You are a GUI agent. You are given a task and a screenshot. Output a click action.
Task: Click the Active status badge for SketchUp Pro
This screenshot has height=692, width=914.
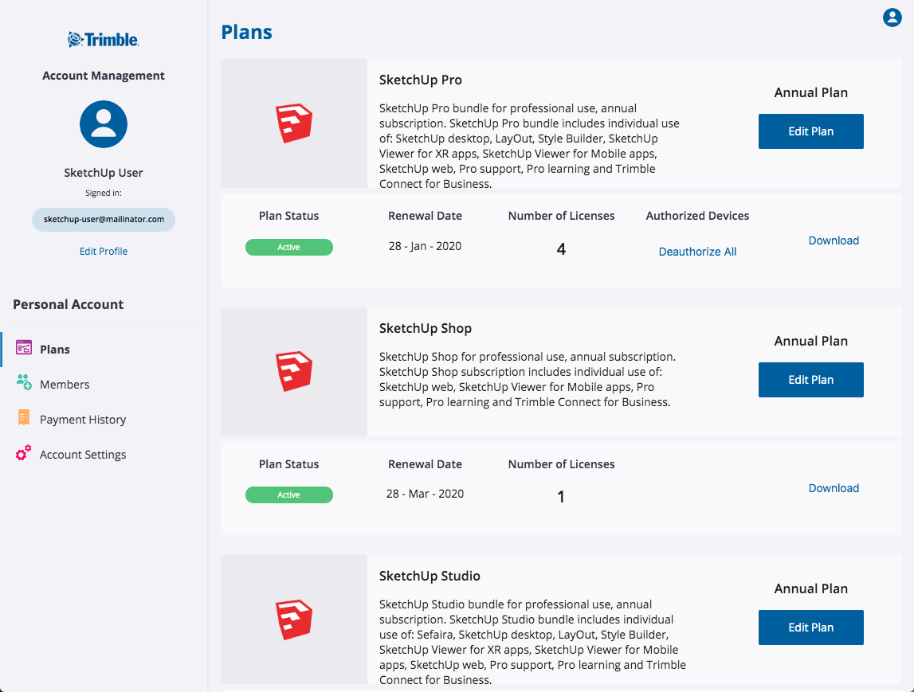point(289,247)
